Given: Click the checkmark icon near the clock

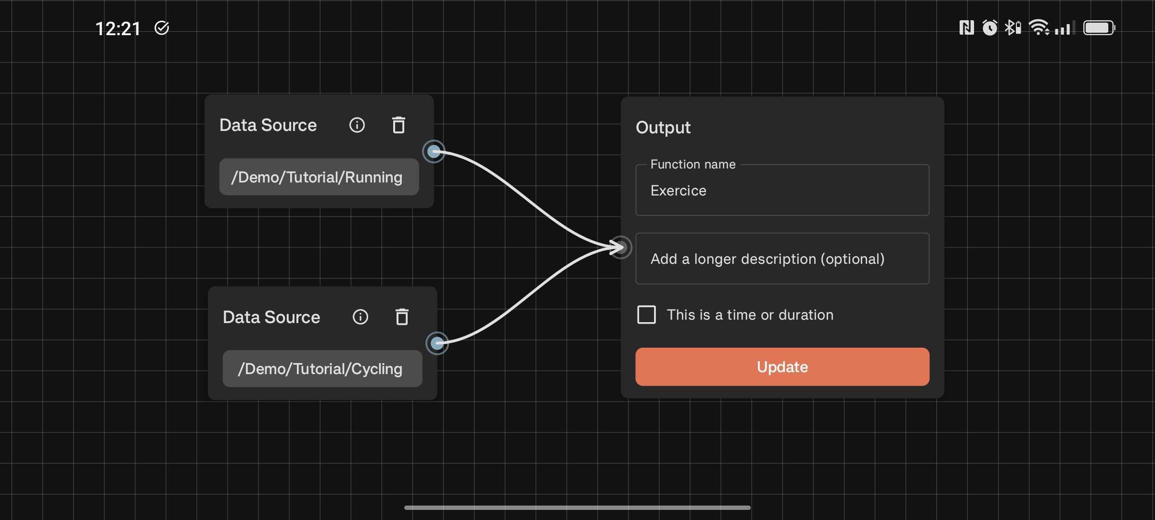Looking at the screenshot, I should point(161,27).
